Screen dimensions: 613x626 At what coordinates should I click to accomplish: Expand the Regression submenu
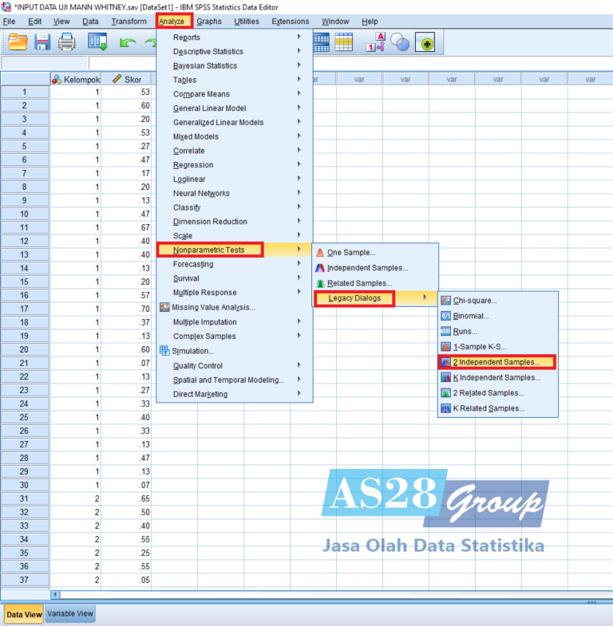pos(193,165)
